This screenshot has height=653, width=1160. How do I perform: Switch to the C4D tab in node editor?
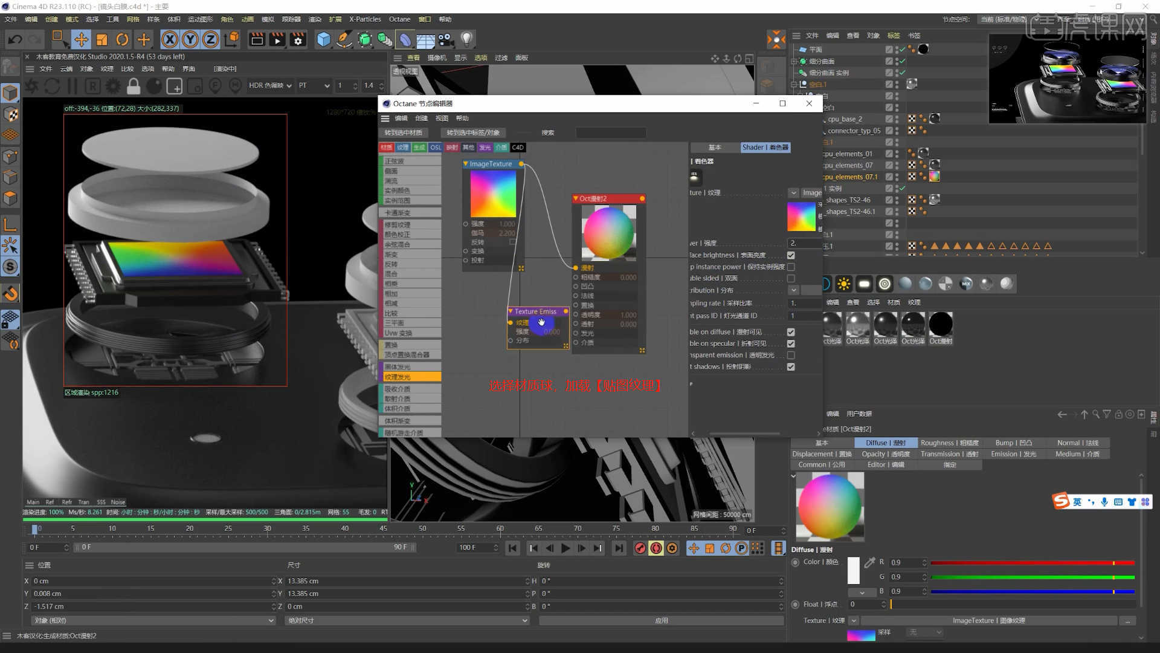[x=517, y=147]
